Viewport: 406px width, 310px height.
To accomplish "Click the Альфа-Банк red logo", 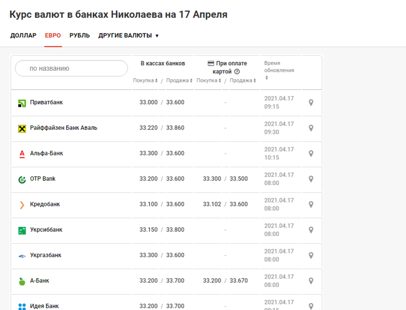I will (x=22, y=154).
